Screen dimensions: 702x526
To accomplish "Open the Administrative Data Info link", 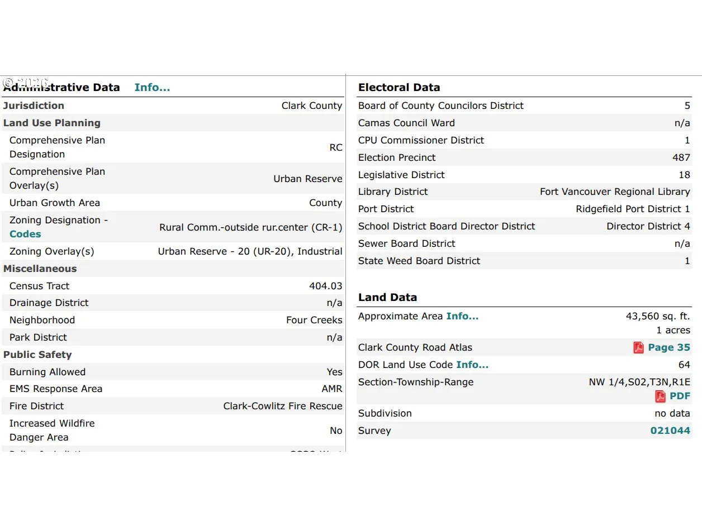I will tap(152, 87).
